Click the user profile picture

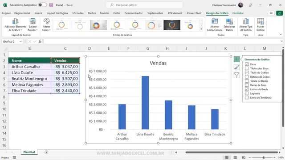click(x=240, y=5)
